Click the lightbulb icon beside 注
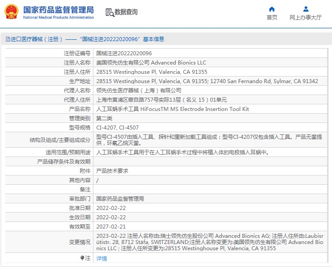The height and width of the screenshot is (267, 332). [82, 258]
